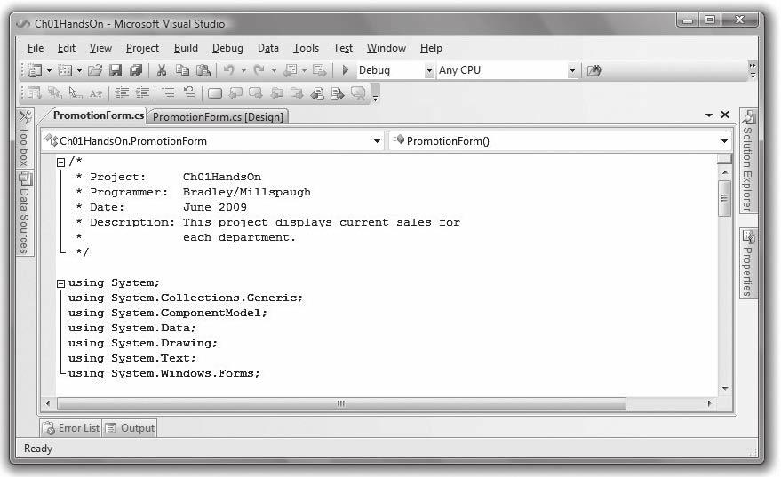Click the Redo arrow icon
The width and height of the screenshot is (781, 477).
coord(259,70)
